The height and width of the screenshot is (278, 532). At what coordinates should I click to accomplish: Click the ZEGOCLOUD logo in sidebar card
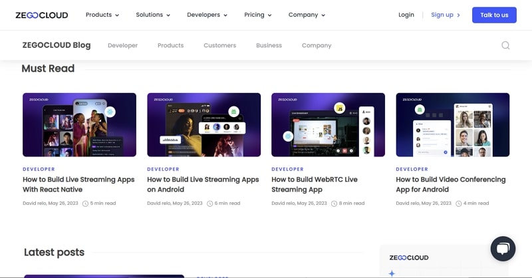(409, 257)
